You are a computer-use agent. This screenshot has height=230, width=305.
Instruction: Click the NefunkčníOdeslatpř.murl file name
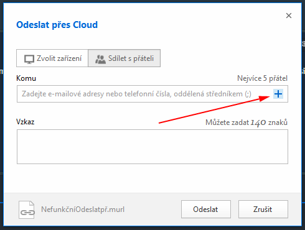pos(83,209)
